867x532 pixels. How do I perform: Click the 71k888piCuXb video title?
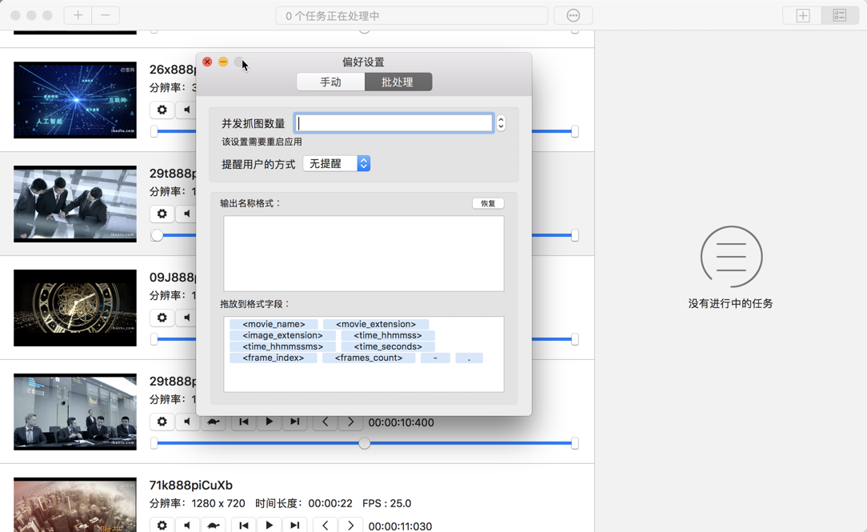coord(191,485)
